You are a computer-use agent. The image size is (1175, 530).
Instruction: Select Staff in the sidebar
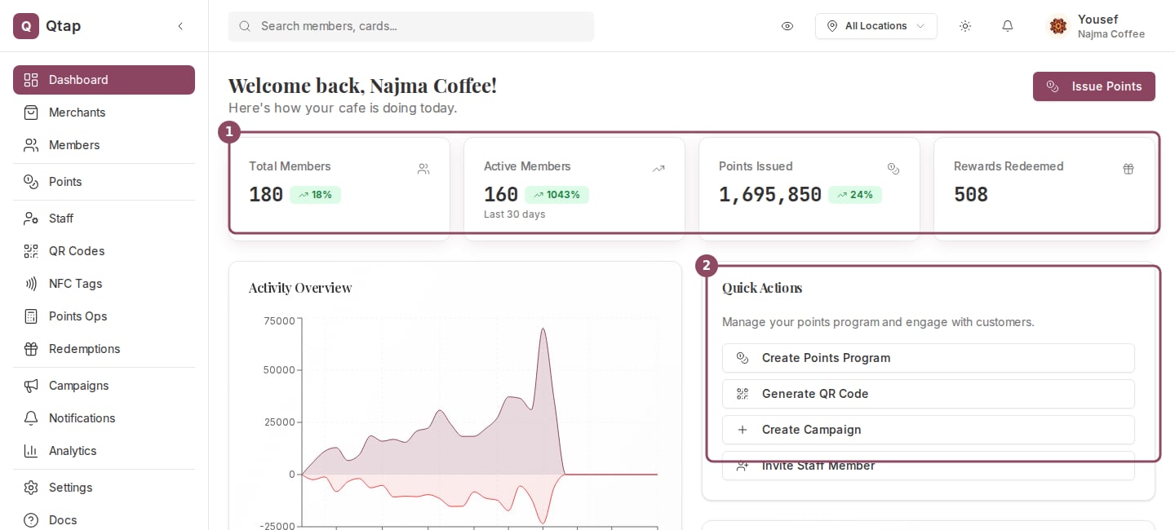pos(104,219)
